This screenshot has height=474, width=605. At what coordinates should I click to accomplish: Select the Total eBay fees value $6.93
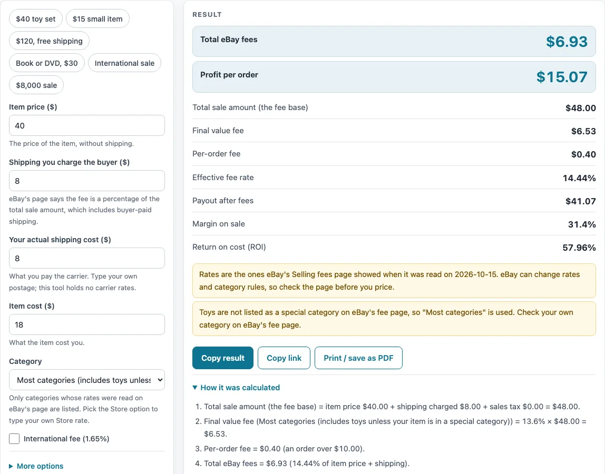tap(567, 41)
